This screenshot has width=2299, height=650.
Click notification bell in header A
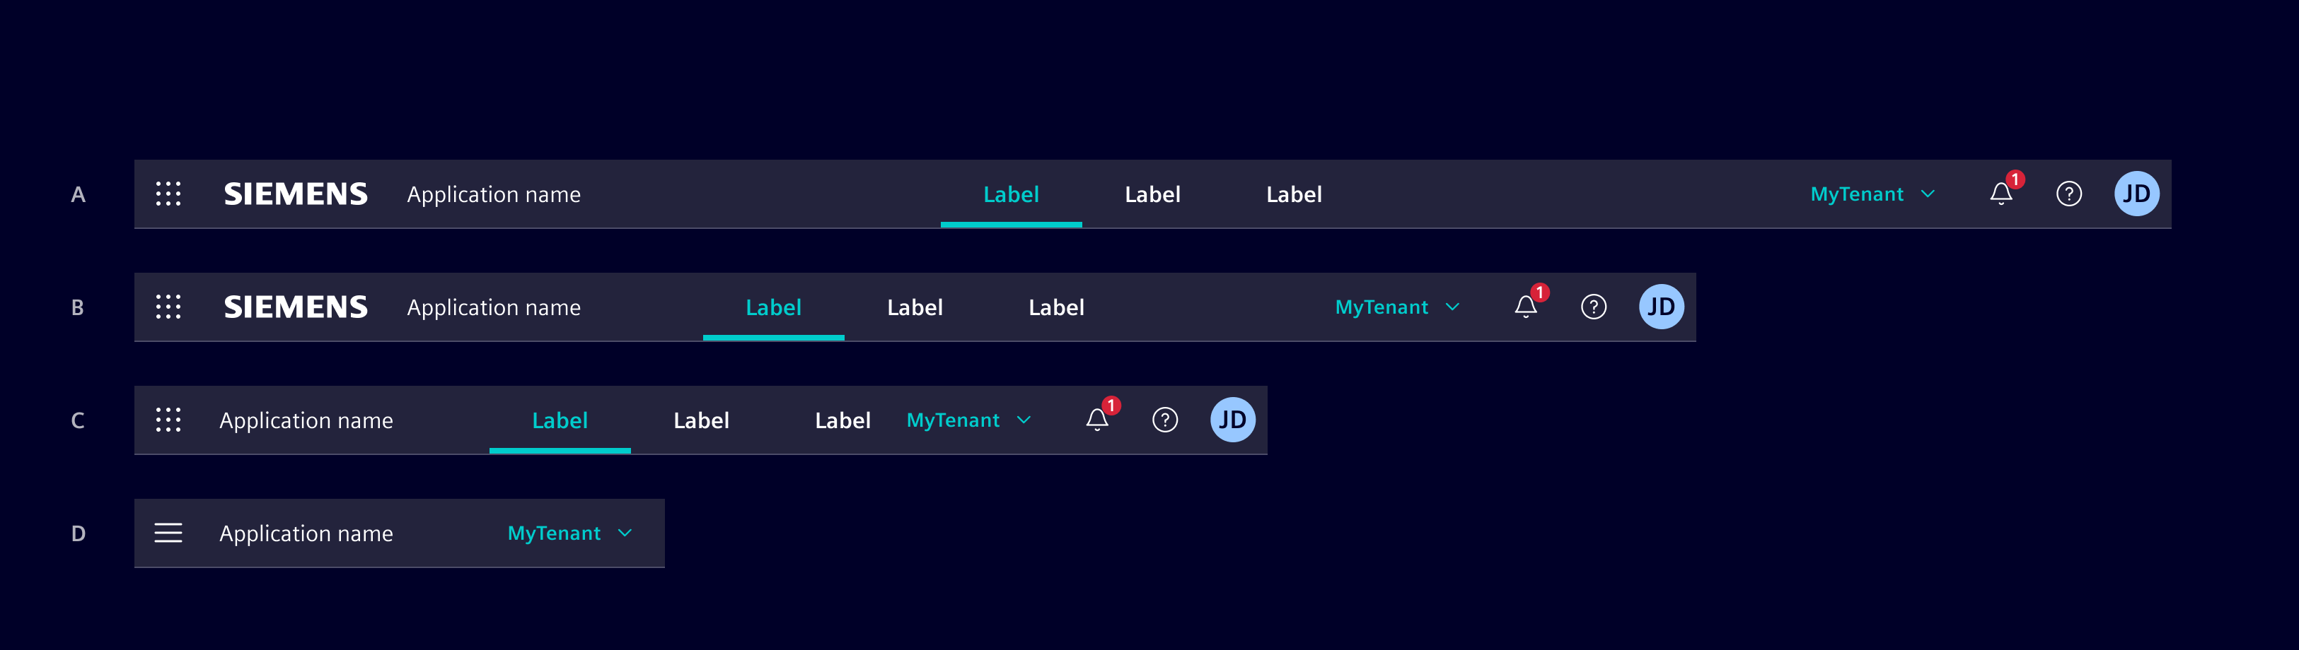[x=2001, y=194]
